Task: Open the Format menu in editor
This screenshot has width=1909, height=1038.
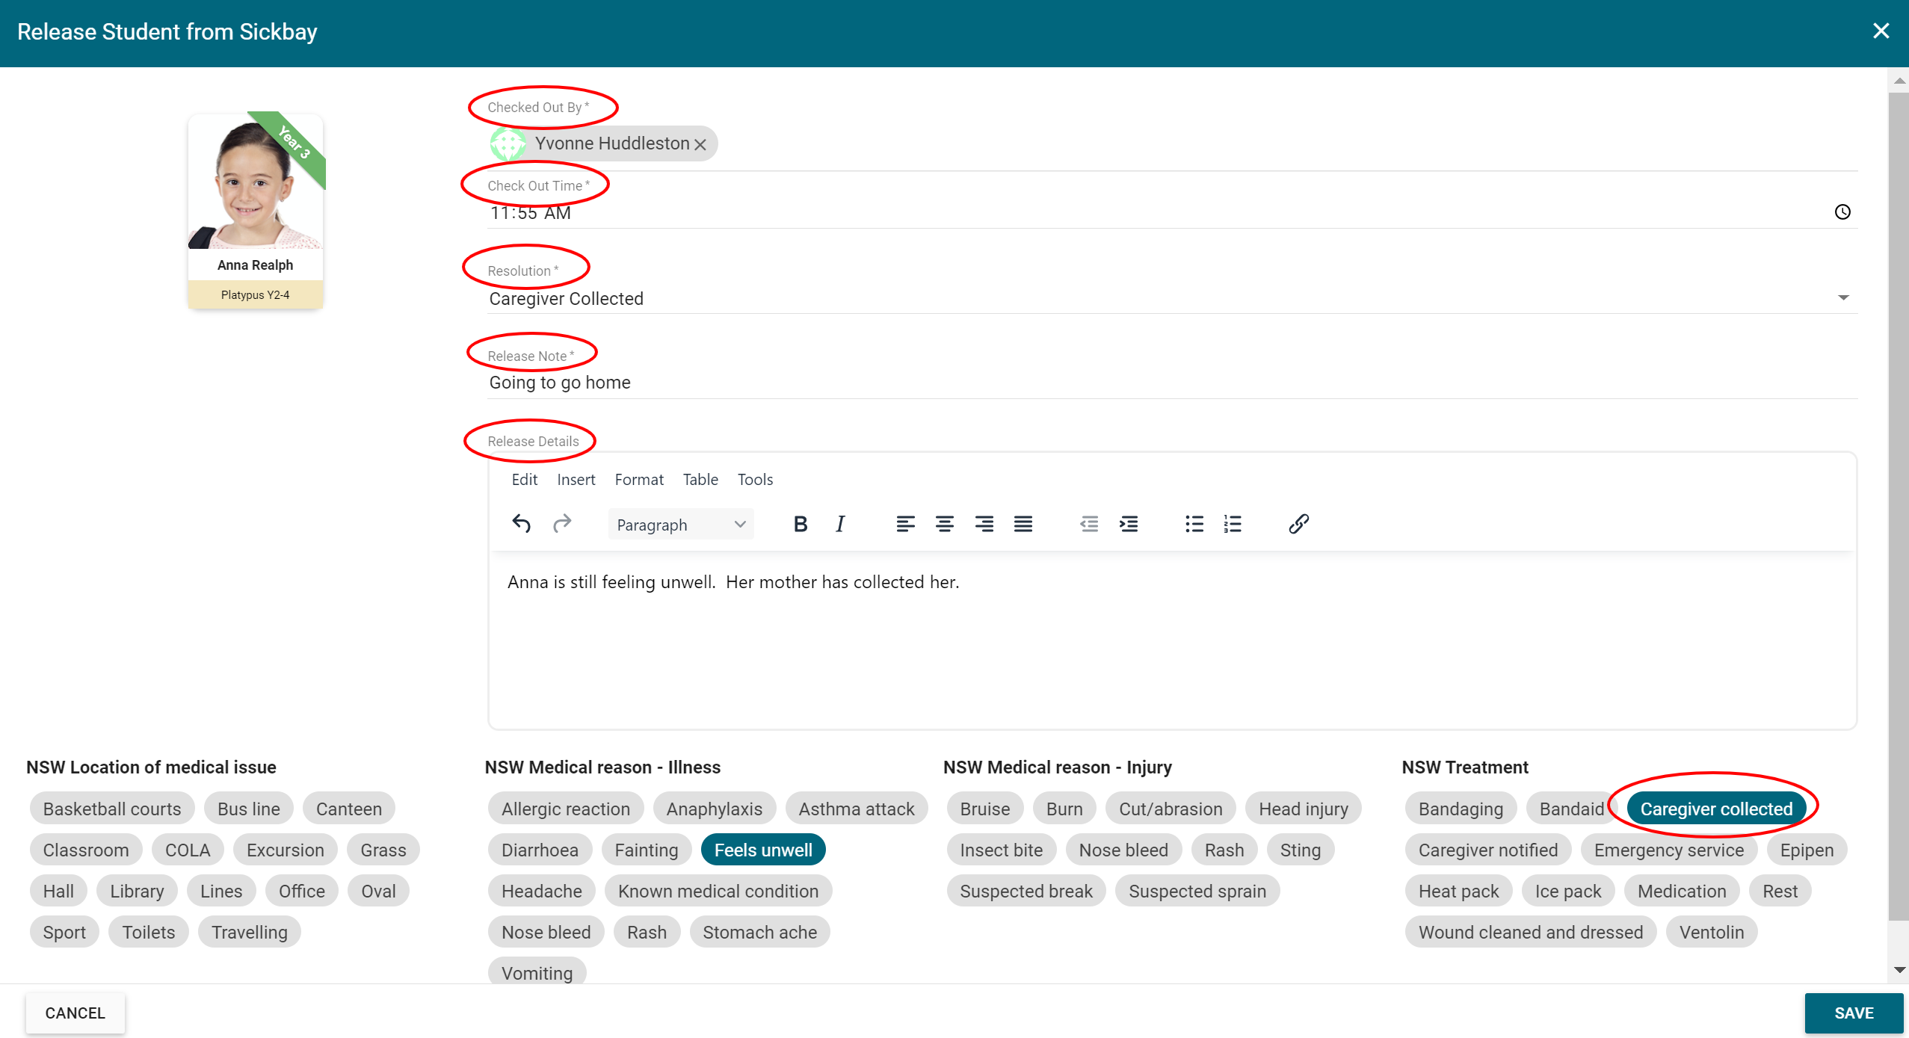Action: pyautogui.click(x=638, y=480)
